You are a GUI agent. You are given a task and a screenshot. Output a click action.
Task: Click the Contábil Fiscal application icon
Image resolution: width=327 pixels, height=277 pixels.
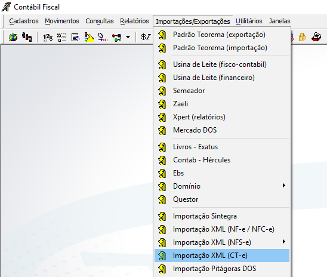6,7
